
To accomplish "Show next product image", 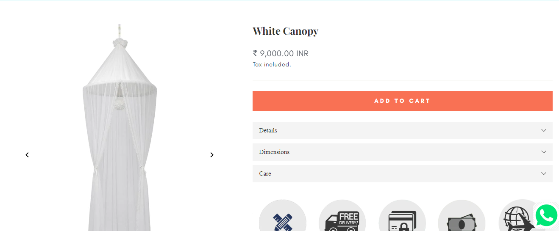I will click(x=212, y=155).
